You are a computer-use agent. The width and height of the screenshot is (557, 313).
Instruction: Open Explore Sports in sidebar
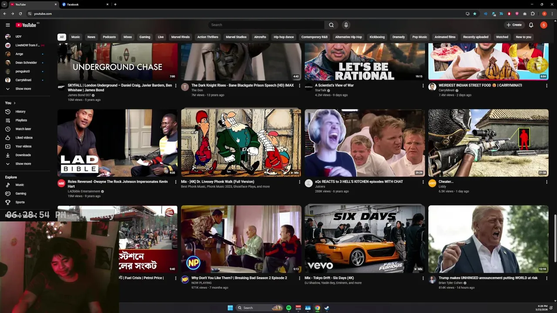click(x=20, y=202)
